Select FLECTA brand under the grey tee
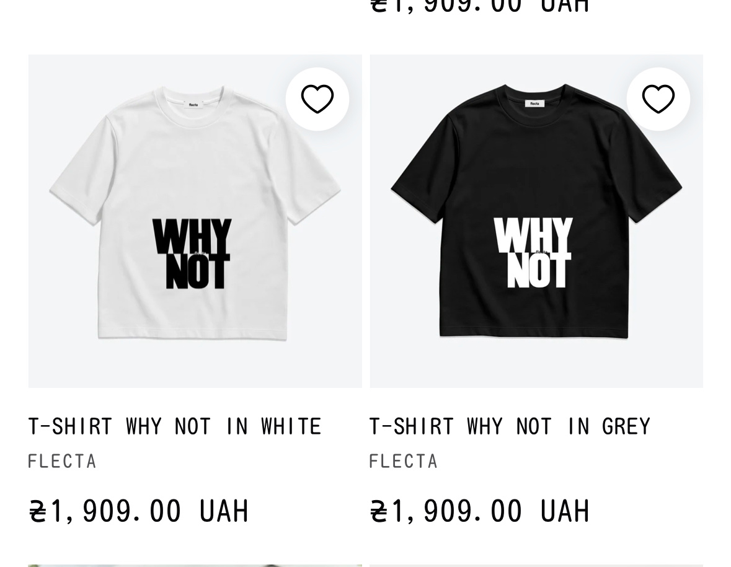This screenshot has width=731, height=567. pos(403,462)
